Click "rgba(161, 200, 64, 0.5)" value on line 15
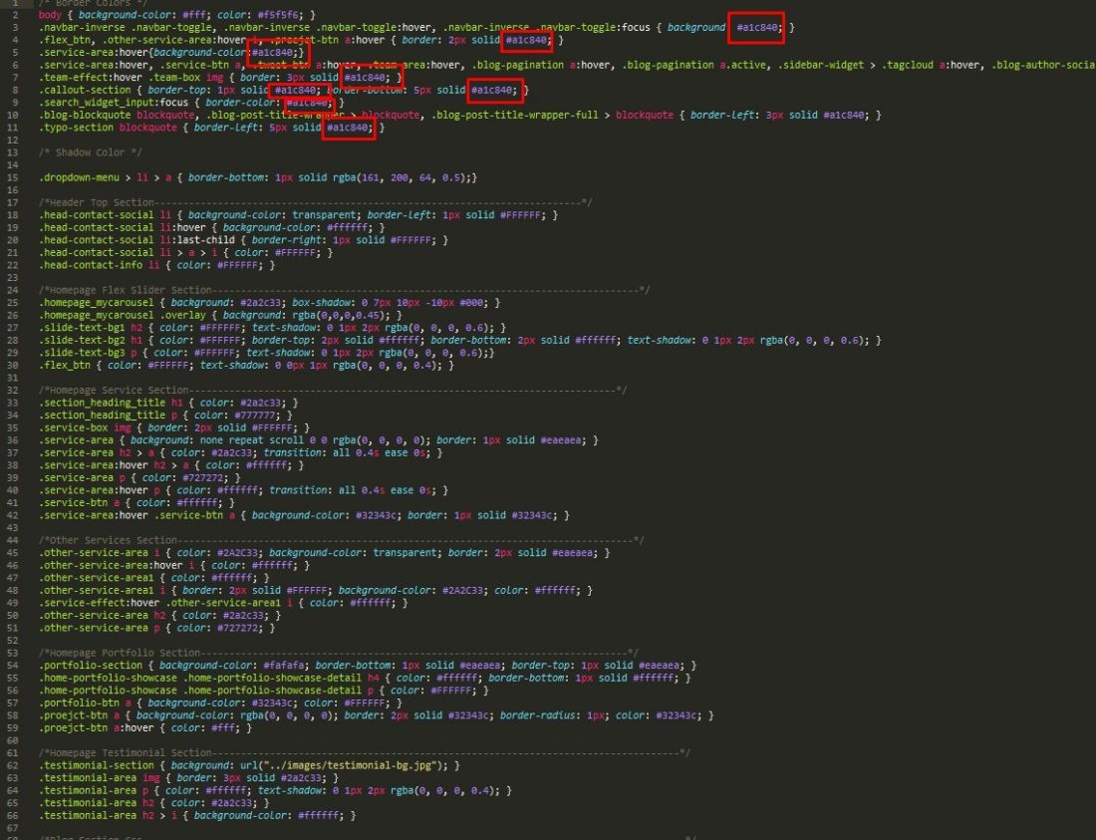Screen dimensions: 1096x840 point(400,178)
